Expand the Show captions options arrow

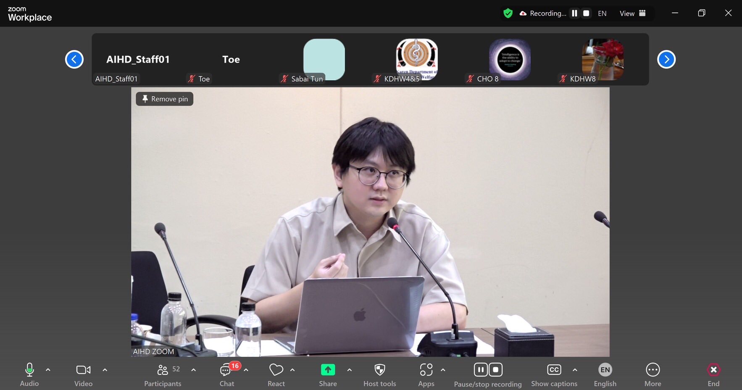575,370
